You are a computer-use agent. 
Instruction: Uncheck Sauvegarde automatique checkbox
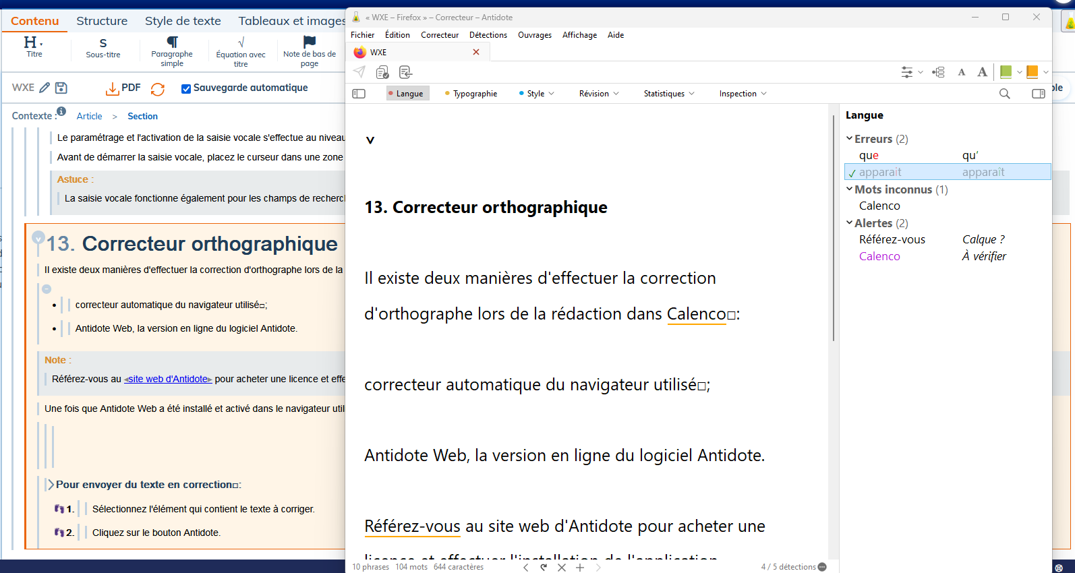coord(186,88)
